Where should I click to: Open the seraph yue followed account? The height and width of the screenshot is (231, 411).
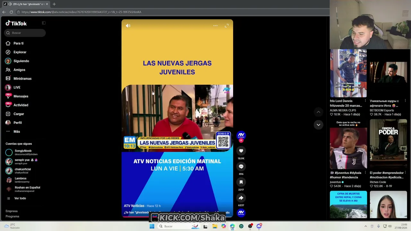point(23,161)
